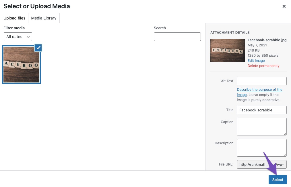
Task: Click the attachment preview in Attachment Details
Action: tap(227, 50)
